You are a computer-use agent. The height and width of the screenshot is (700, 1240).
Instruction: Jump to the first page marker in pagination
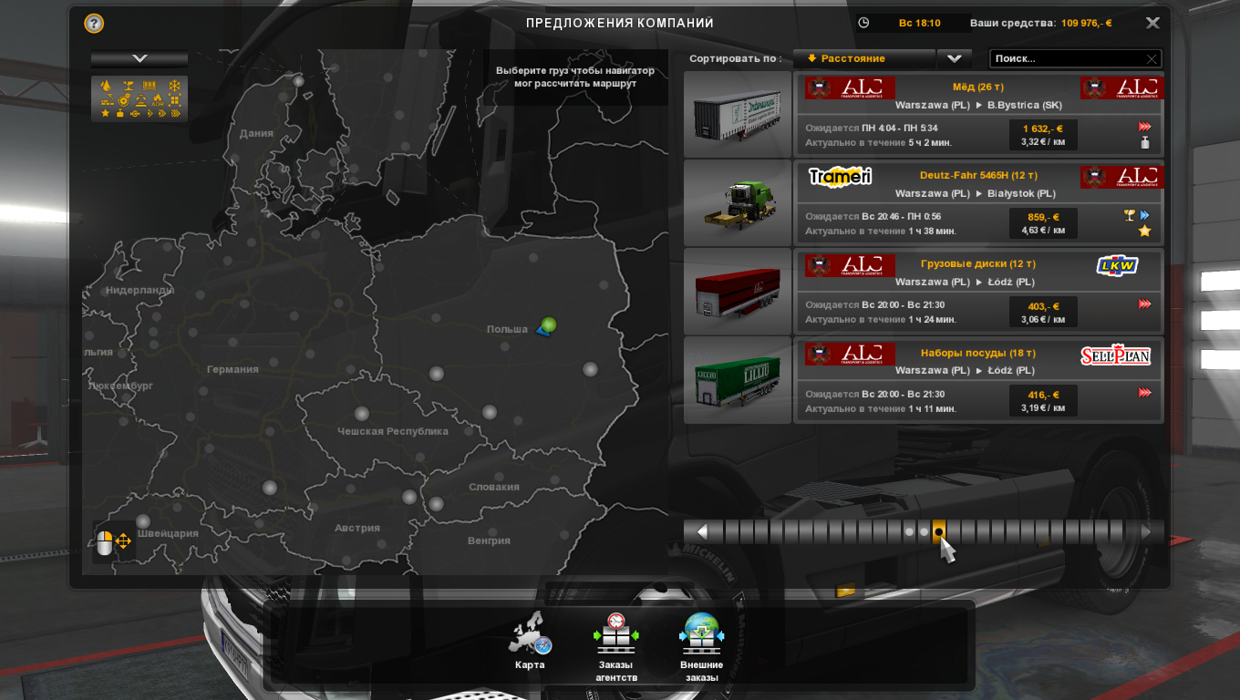pos(718,531)
